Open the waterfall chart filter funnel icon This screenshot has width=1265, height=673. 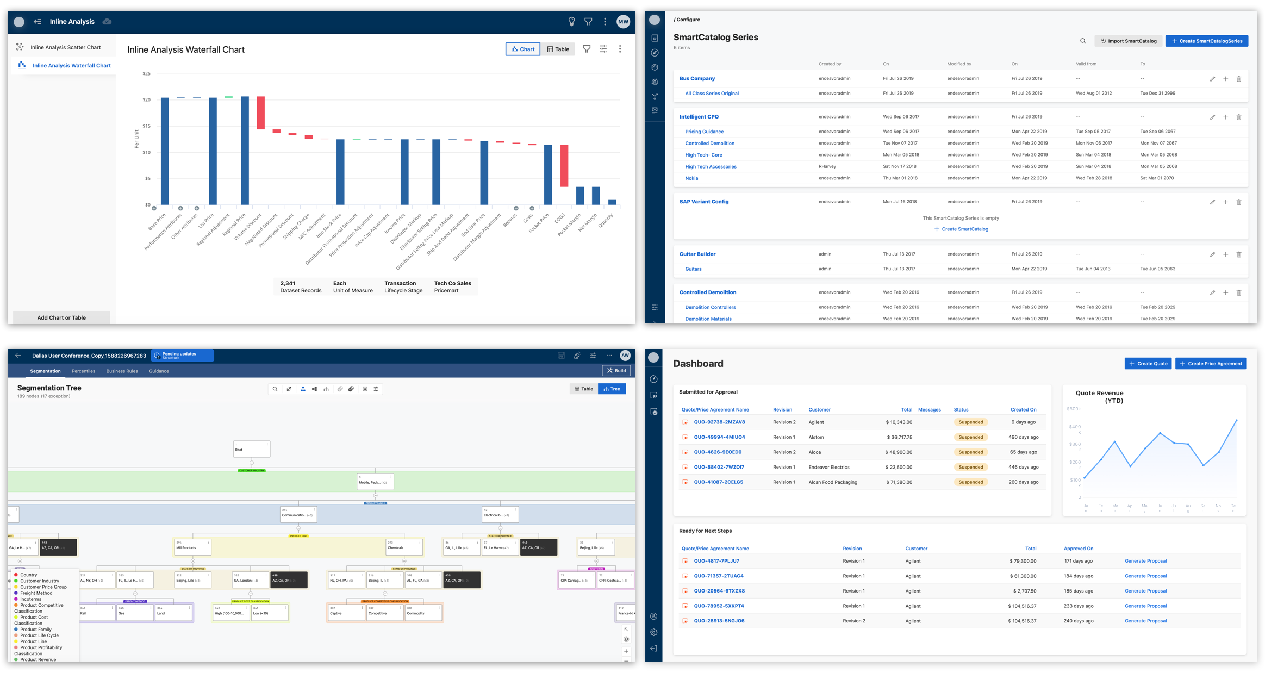[x=587, y=49]
